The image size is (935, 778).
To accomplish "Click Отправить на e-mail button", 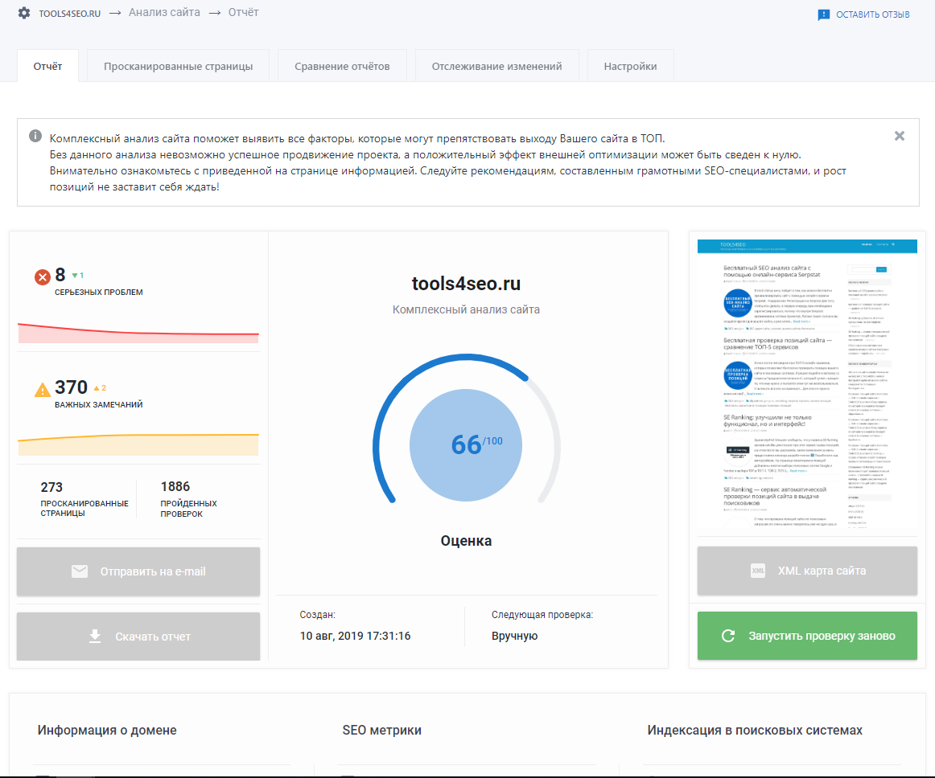I will point(138,571).
